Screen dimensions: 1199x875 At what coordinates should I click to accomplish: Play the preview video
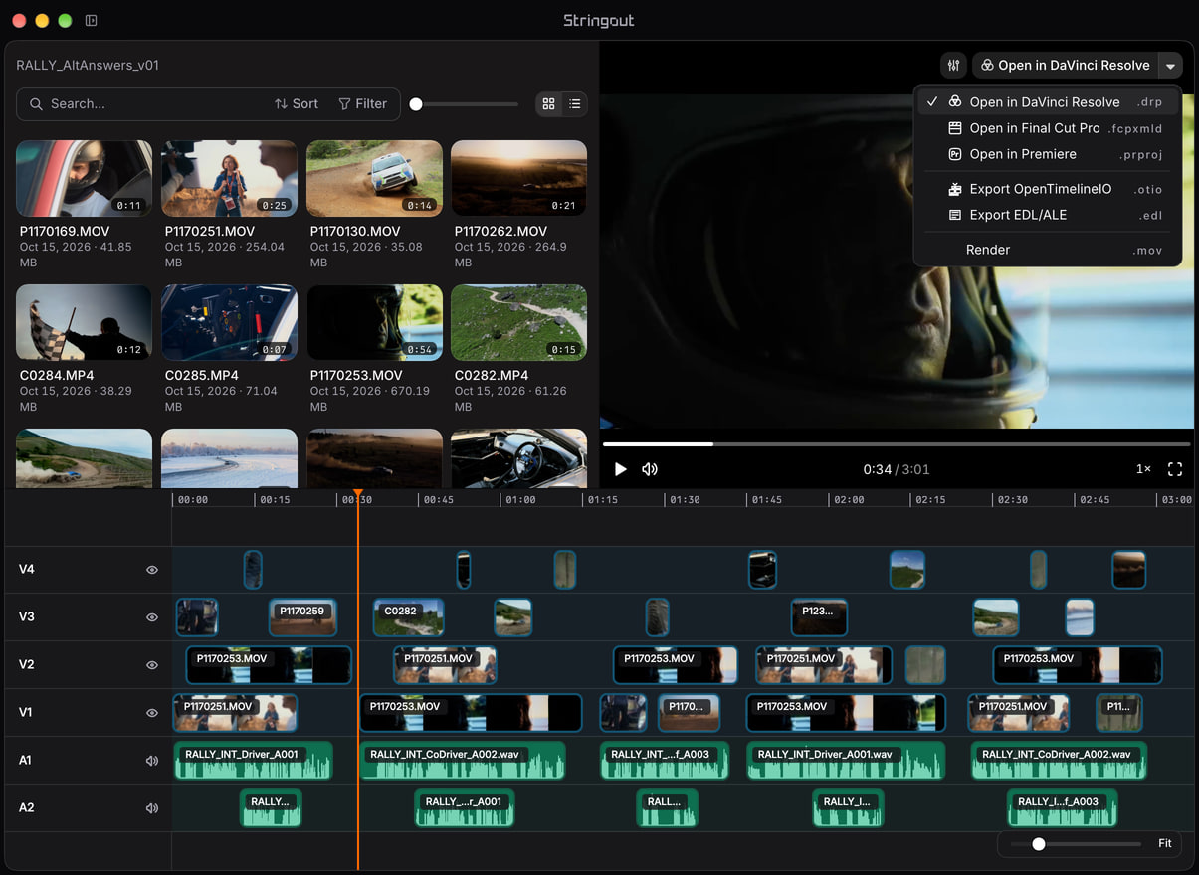621,469
